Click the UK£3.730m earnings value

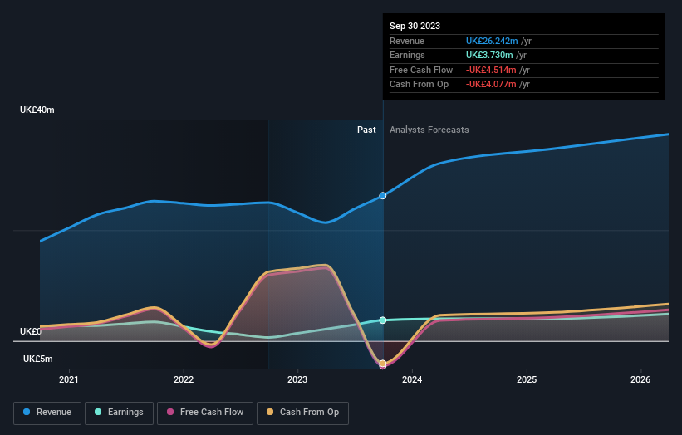(489, 55)
